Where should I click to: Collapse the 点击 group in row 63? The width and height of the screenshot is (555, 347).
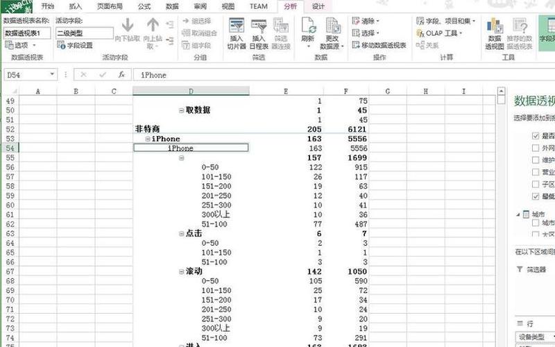(181, 234)
